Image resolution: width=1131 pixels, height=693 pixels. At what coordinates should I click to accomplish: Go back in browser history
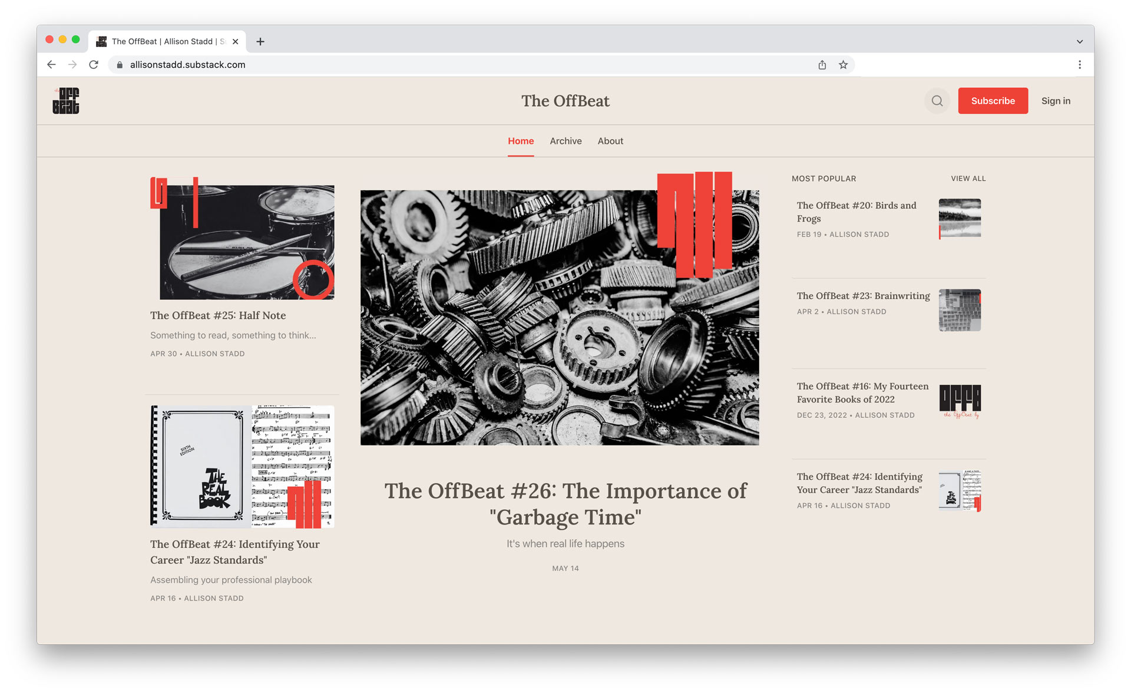coord(51,65)
